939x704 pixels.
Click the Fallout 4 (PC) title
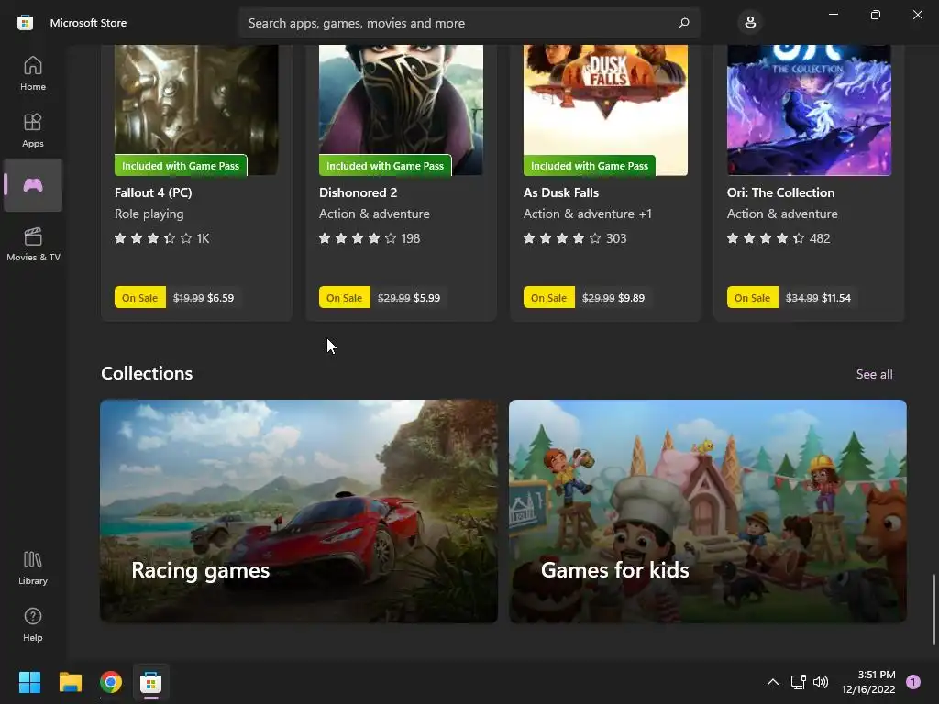coord(153,192)
